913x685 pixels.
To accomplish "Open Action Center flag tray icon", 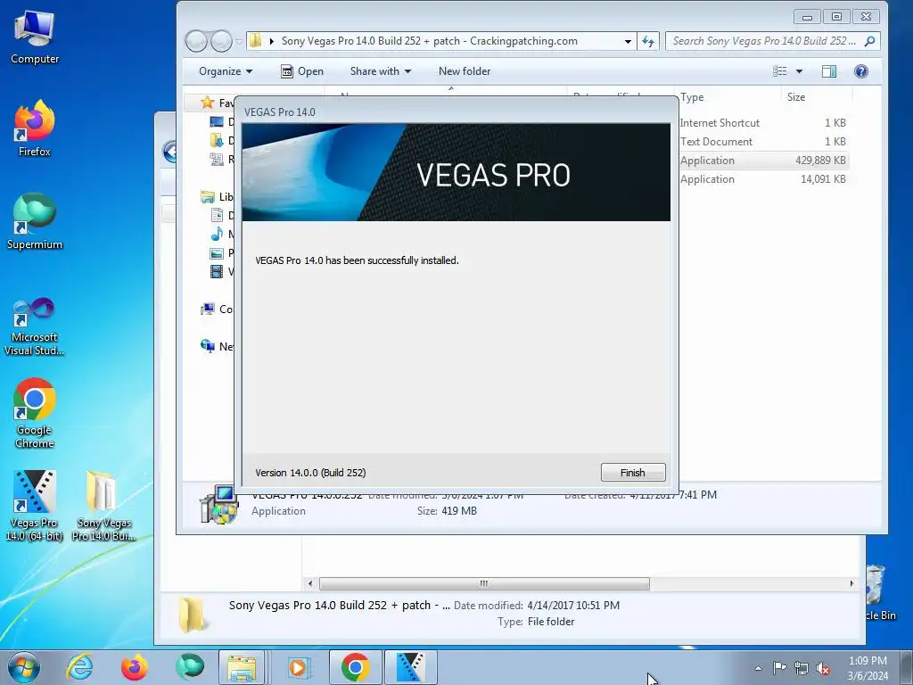I will 779,668.
